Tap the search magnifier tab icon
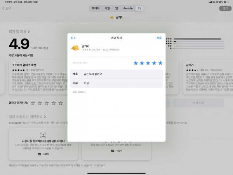Image resolution: width=233 pixels, height=175 pixels. point(139,8)
